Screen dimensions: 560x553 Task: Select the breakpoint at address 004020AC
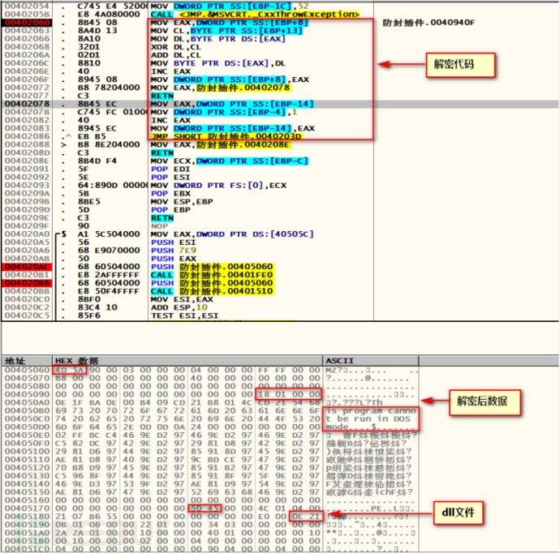[27, 267]
